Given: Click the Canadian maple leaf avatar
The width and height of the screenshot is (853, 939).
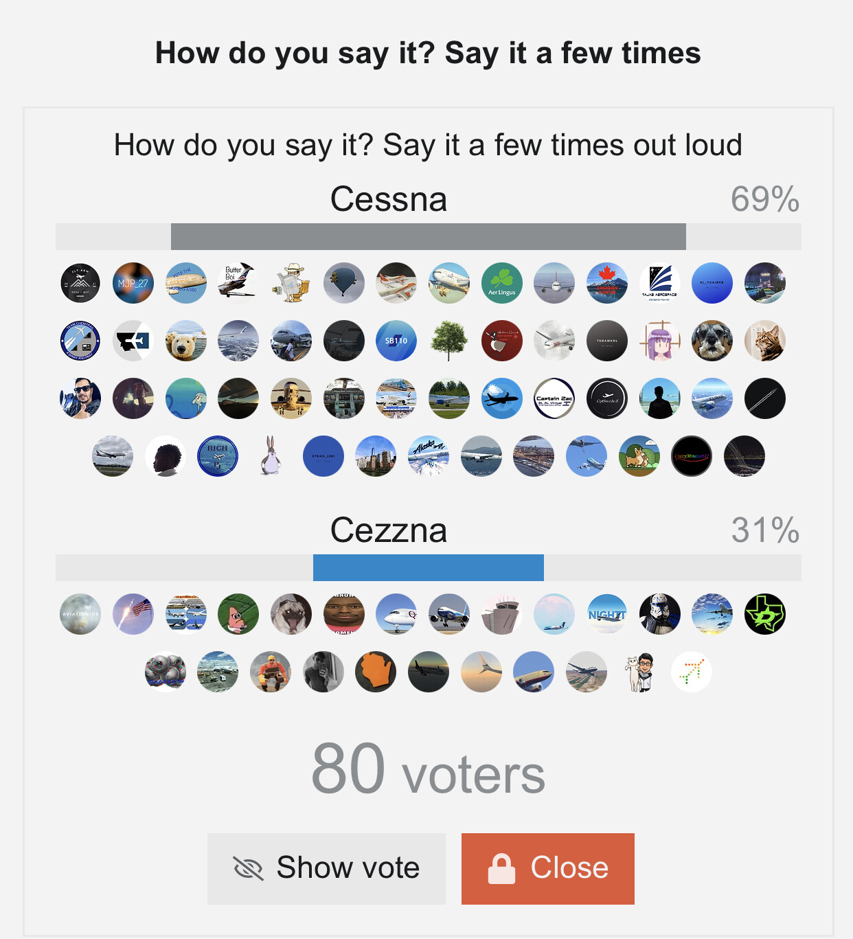Looking at the screenshot, I should tap(607, 283).
